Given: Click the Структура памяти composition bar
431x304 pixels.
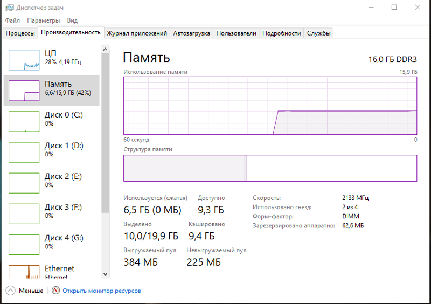Looking at the screenshot, I should (x=270, y=168).
